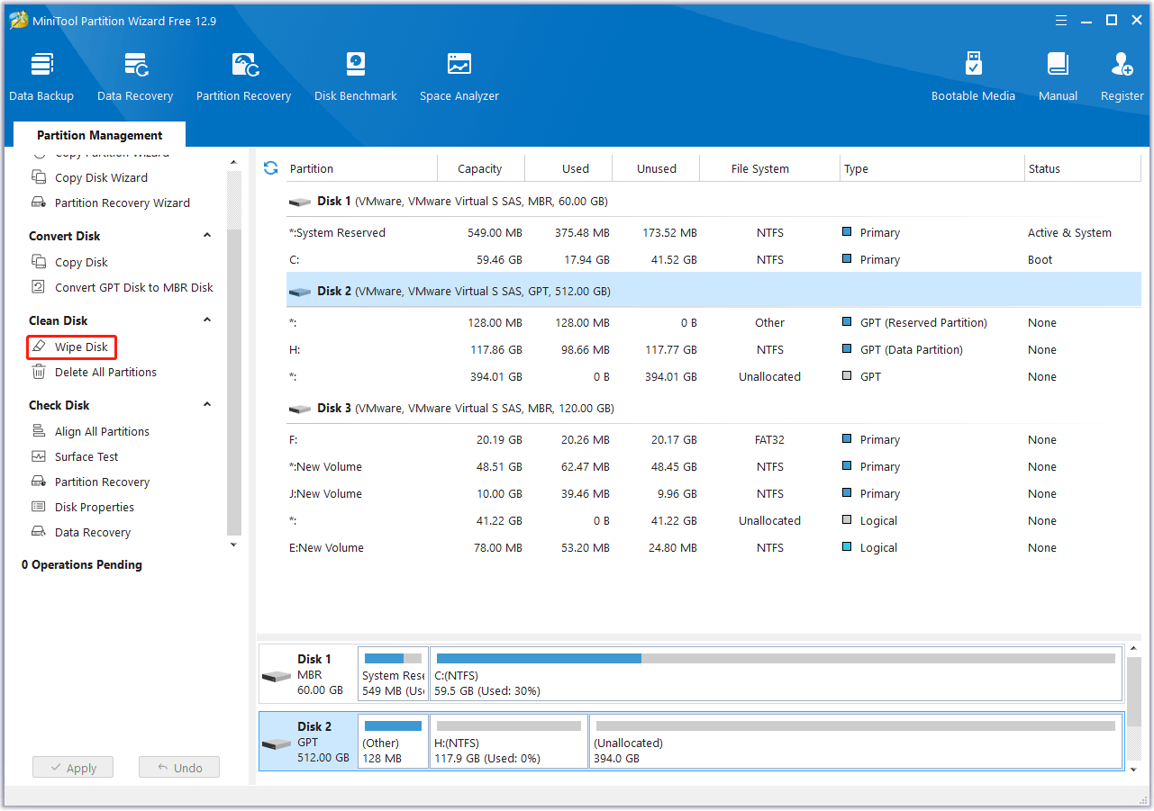Select the C:(NTFS) usage bar on Disk 1
Screen dimensions: 1154x811
coord(776,659)
